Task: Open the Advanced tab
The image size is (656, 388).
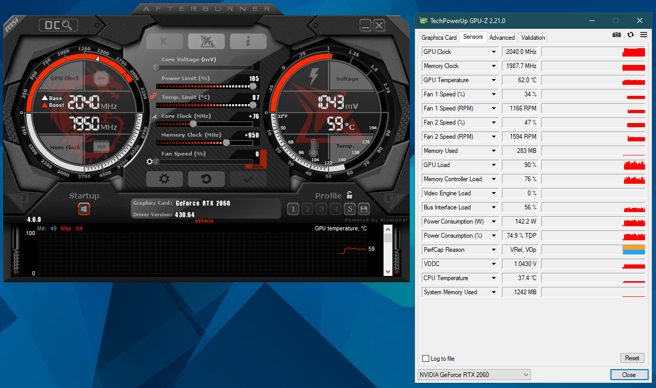Action: 502,38
